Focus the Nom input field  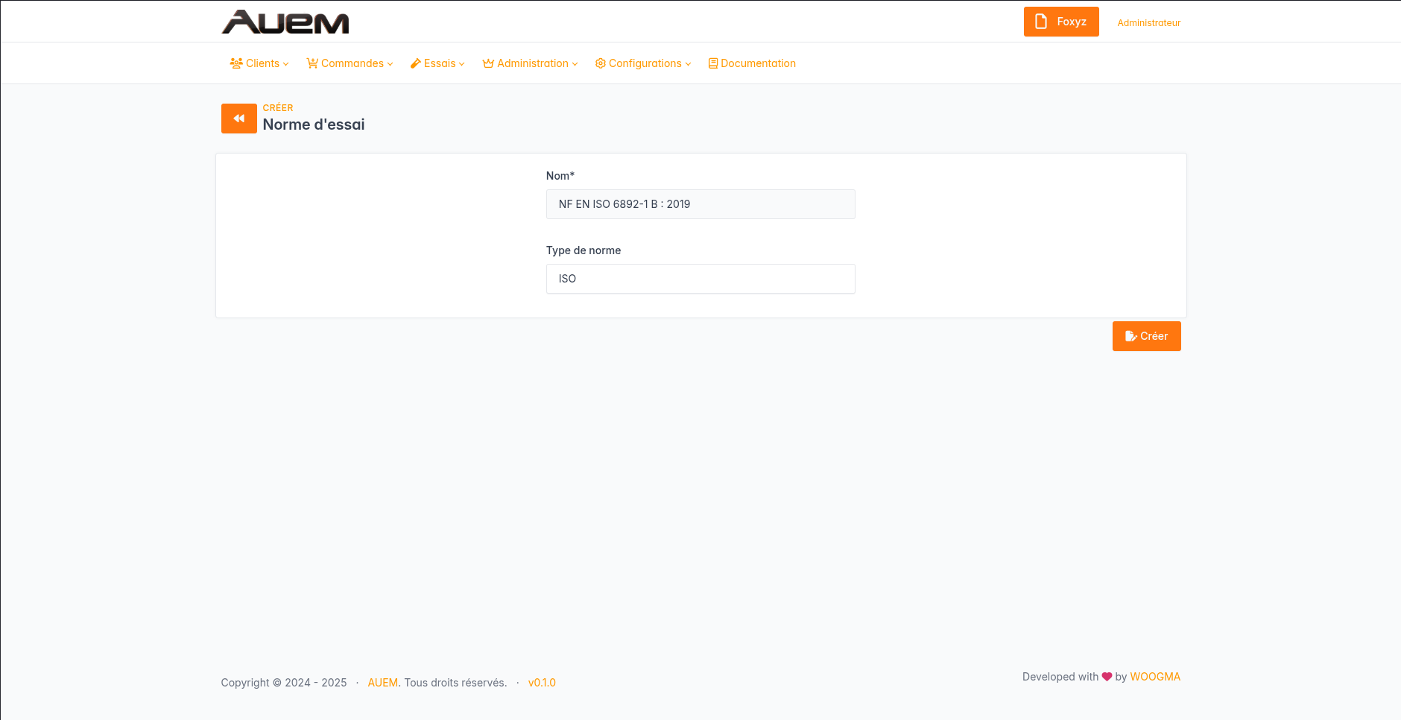[x=700, y=204]
